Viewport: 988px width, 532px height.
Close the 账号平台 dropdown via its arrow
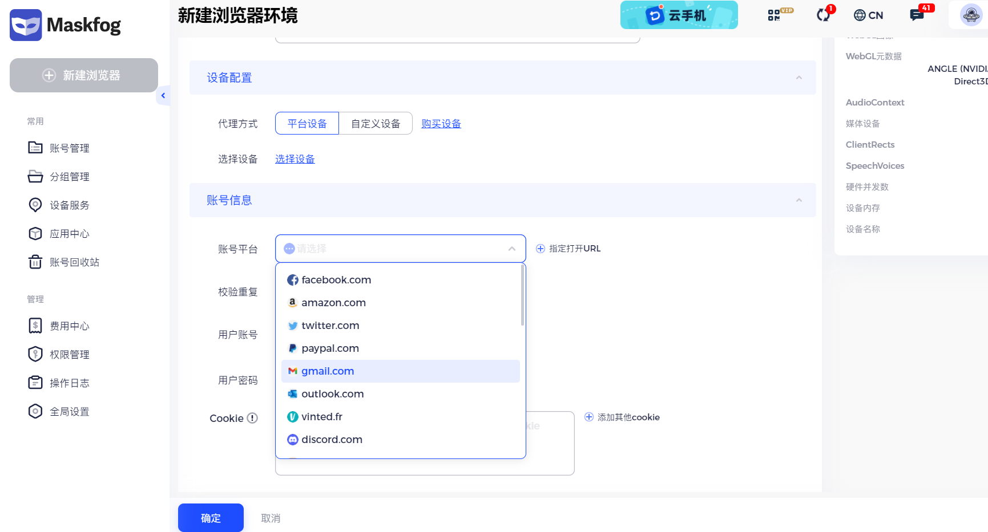(x=512, y=249)
